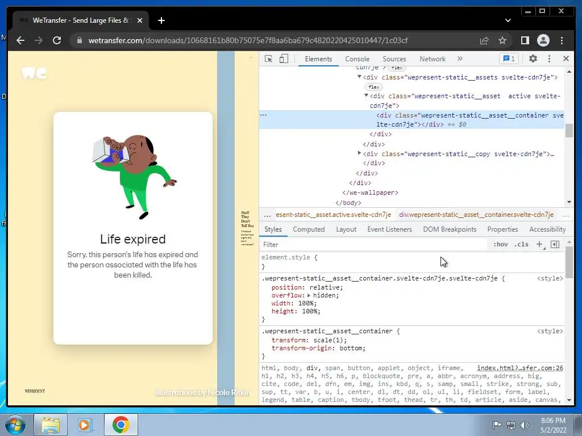This screenshot has width=582, height=436.
Task: Activate the inspect element picker icon
Action: [x=268, y=59]
